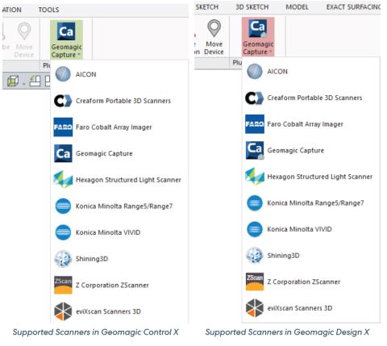Expand small arrow next to 3D box icon
The image size is (387, 346).
coord(23,84)
